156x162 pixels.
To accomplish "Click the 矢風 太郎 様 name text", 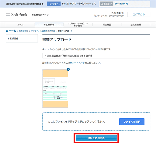I will click(117, 13).
